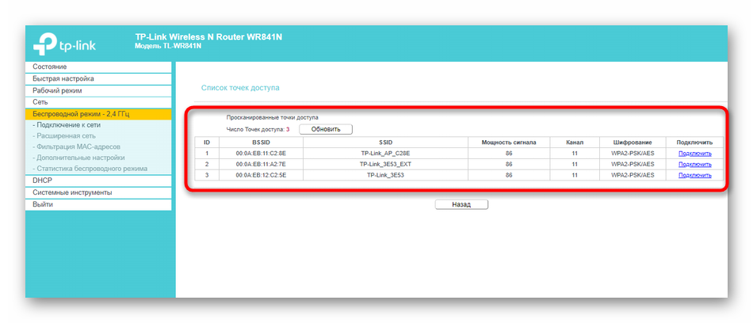Click channel 11 in the TP-Link_3E53 row
Screen dimensions: 753x323
[575, 175]
